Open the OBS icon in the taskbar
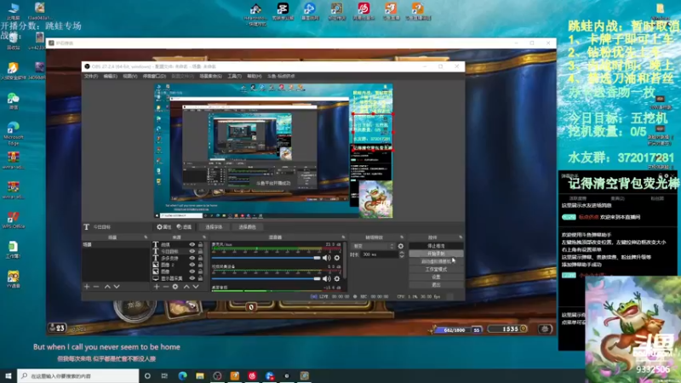 pos(218,375)
